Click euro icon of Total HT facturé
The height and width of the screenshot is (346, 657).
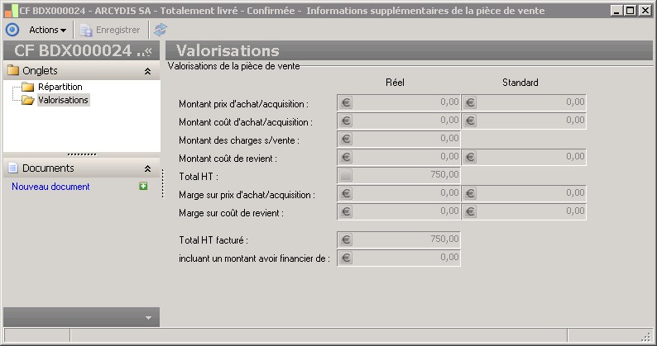346,239
